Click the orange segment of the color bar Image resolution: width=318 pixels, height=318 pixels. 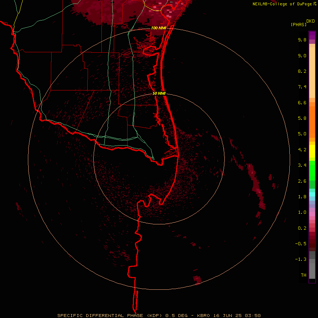pos(312,122)
